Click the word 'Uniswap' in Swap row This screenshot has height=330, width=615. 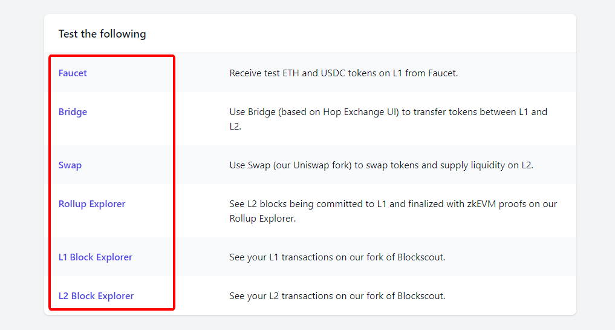[311, 165]
